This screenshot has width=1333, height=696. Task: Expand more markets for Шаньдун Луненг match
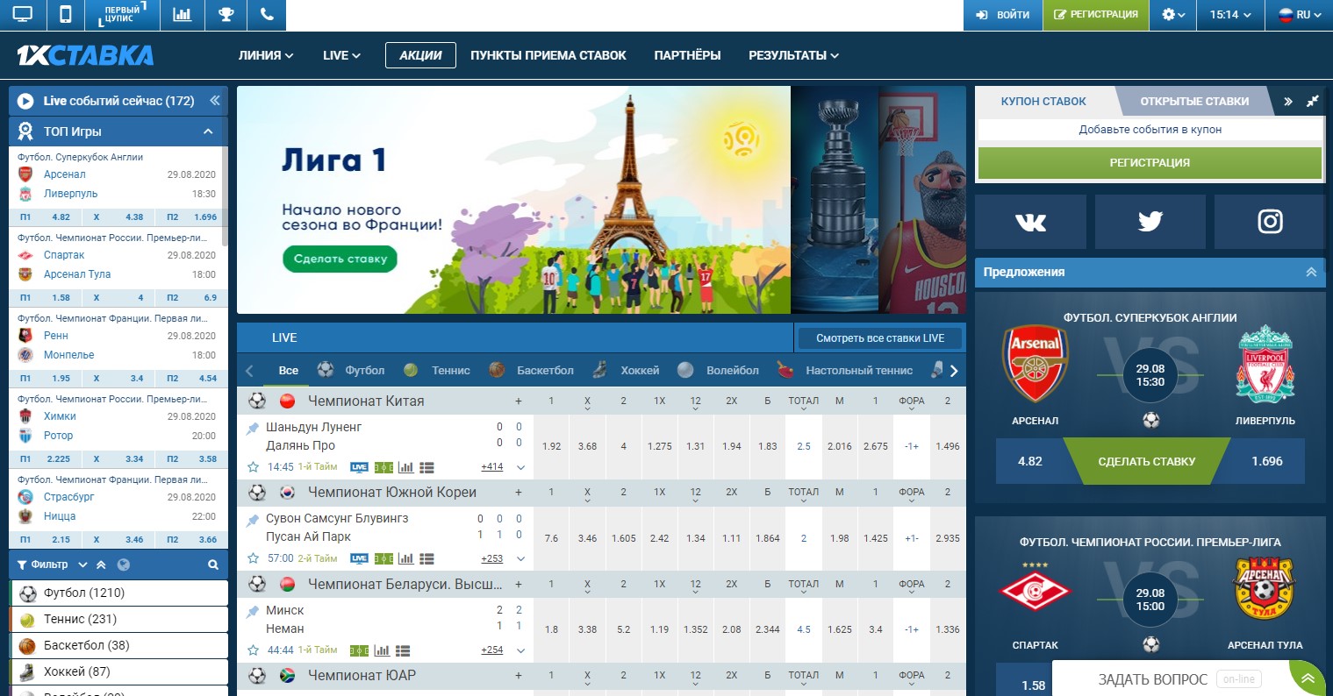pyautogui.click(x=520, y=467)
